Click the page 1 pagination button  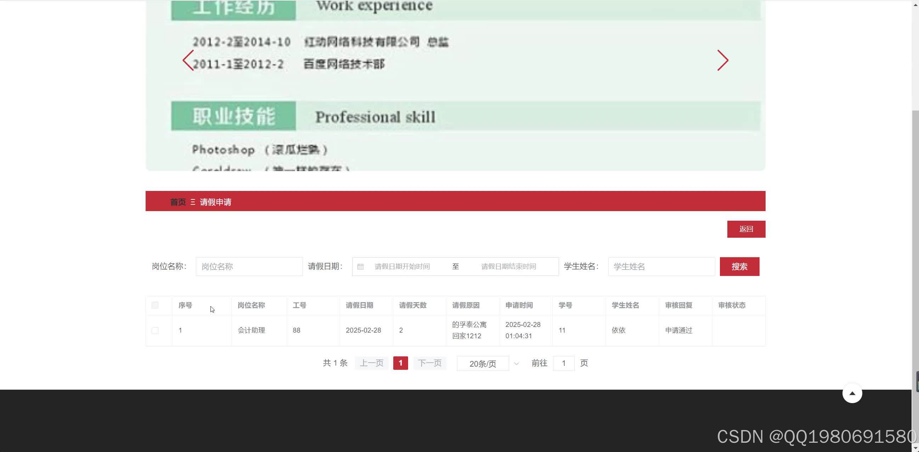click(400, 363)
